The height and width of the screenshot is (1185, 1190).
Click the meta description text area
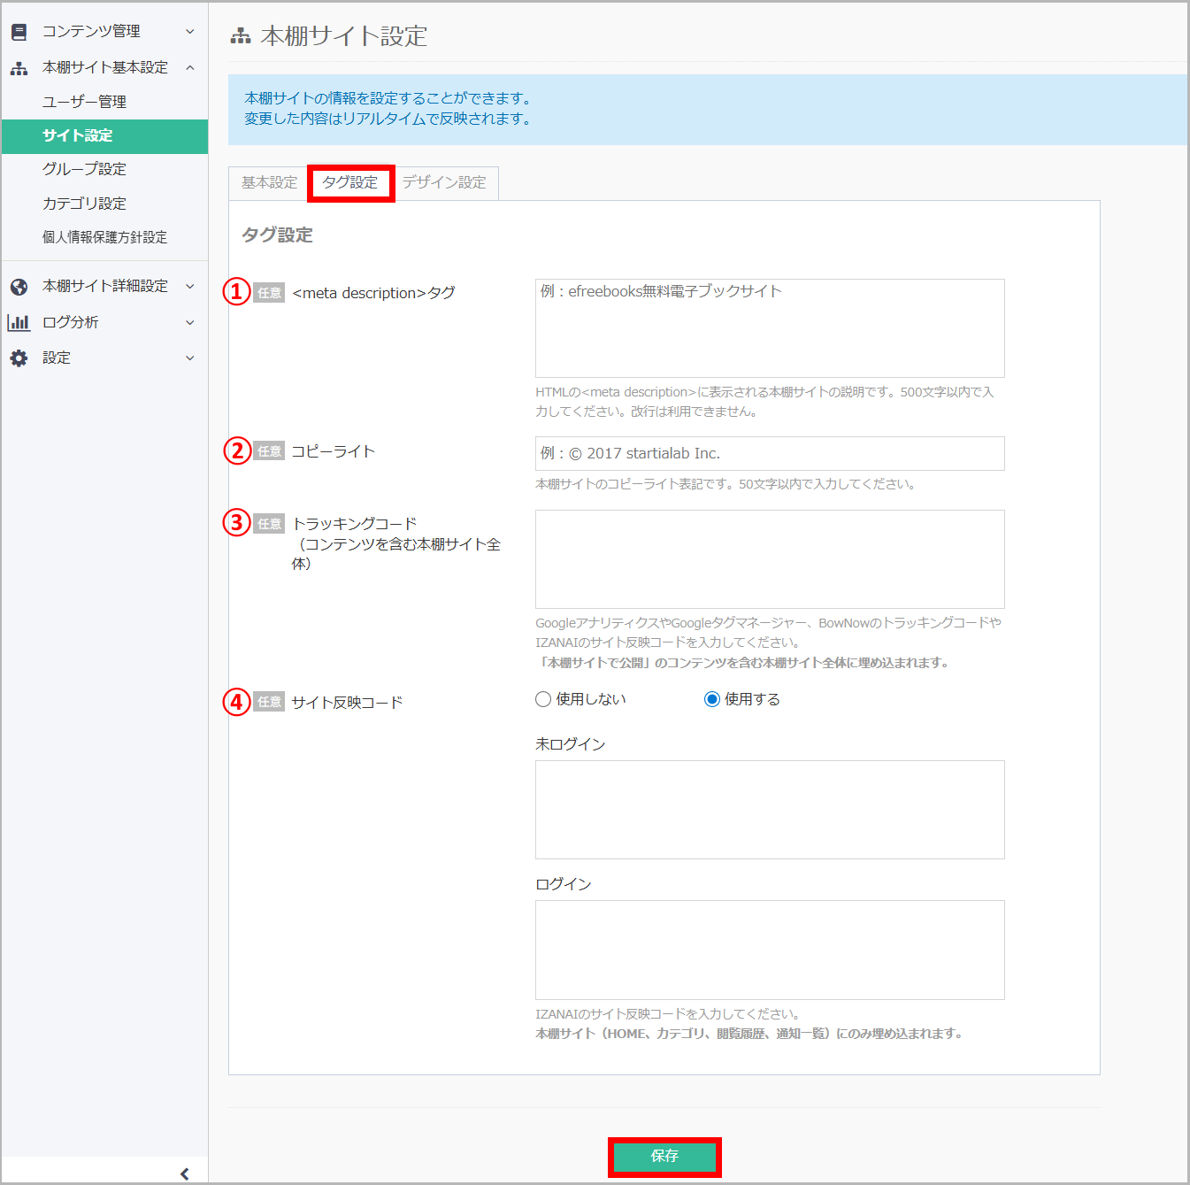click(x=769, y=328)
